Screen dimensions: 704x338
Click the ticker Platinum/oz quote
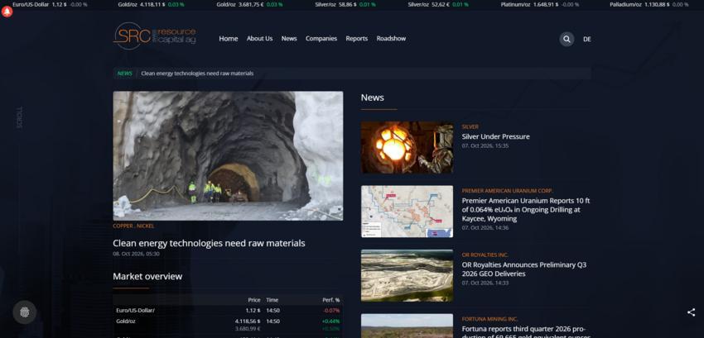(540, 4)
